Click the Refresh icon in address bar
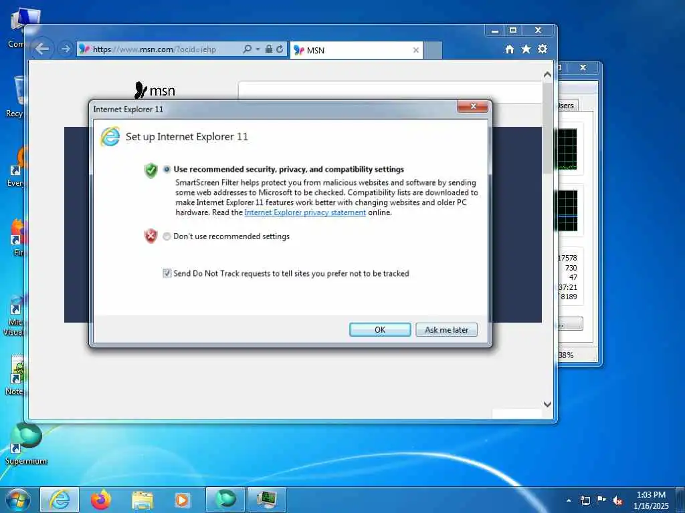Image resolution: width=685 pixels, height=513 pixels. click(x=280, y=49)
